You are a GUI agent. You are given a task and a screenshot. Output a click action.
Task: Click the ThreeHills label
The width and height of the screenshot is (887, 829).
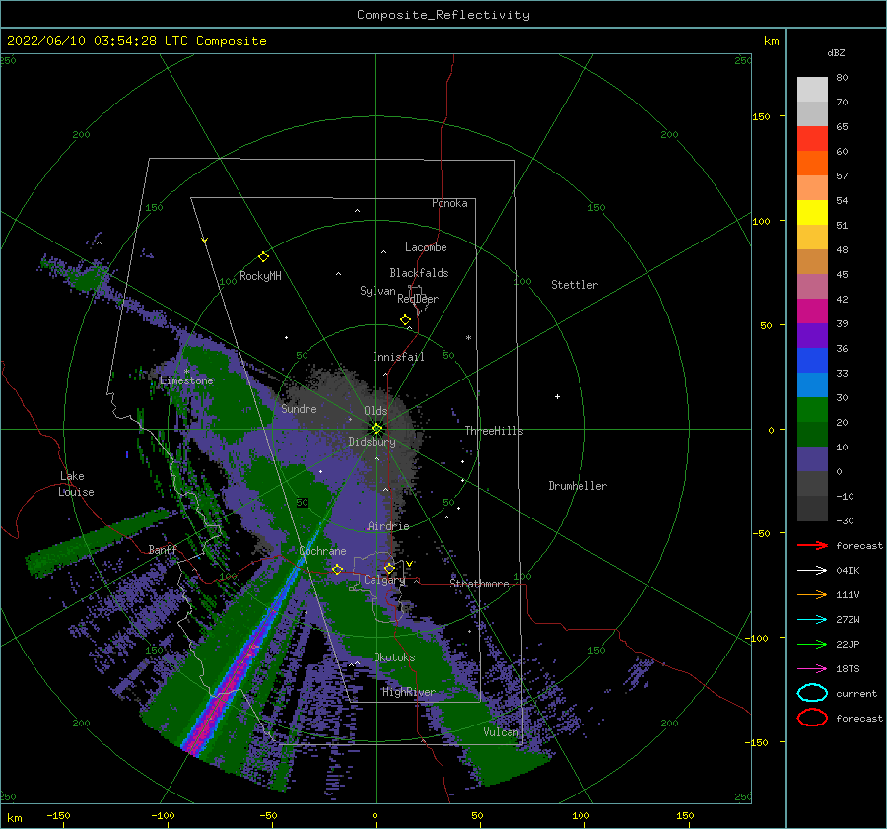494,431
